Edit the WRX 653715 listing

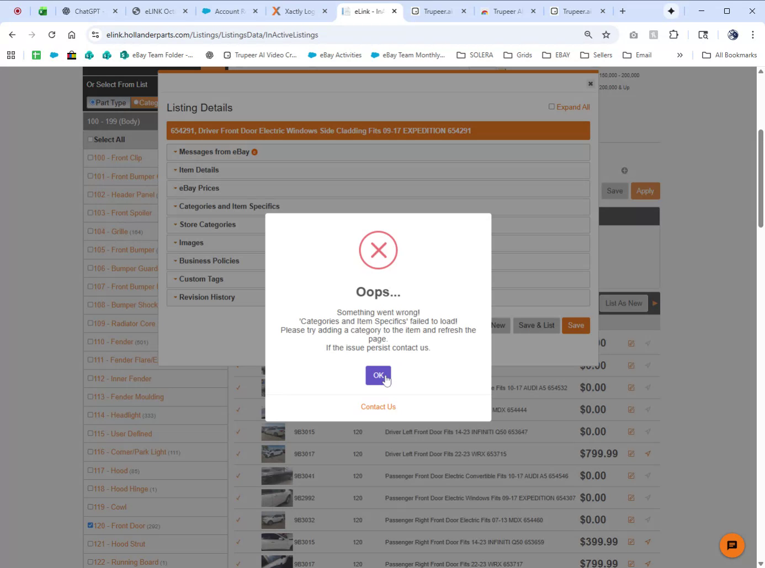631,454
